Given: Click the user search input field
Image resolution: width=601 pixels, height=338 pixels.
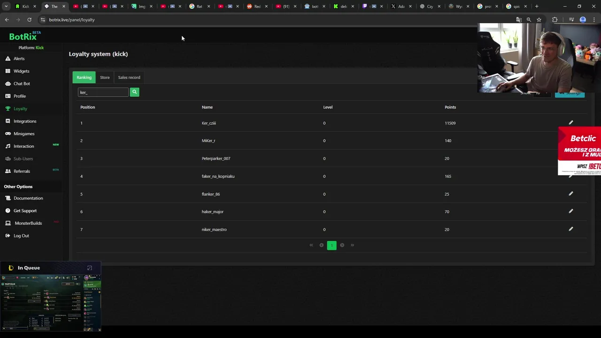Looking at the screenshot, I should pos(103,92).
